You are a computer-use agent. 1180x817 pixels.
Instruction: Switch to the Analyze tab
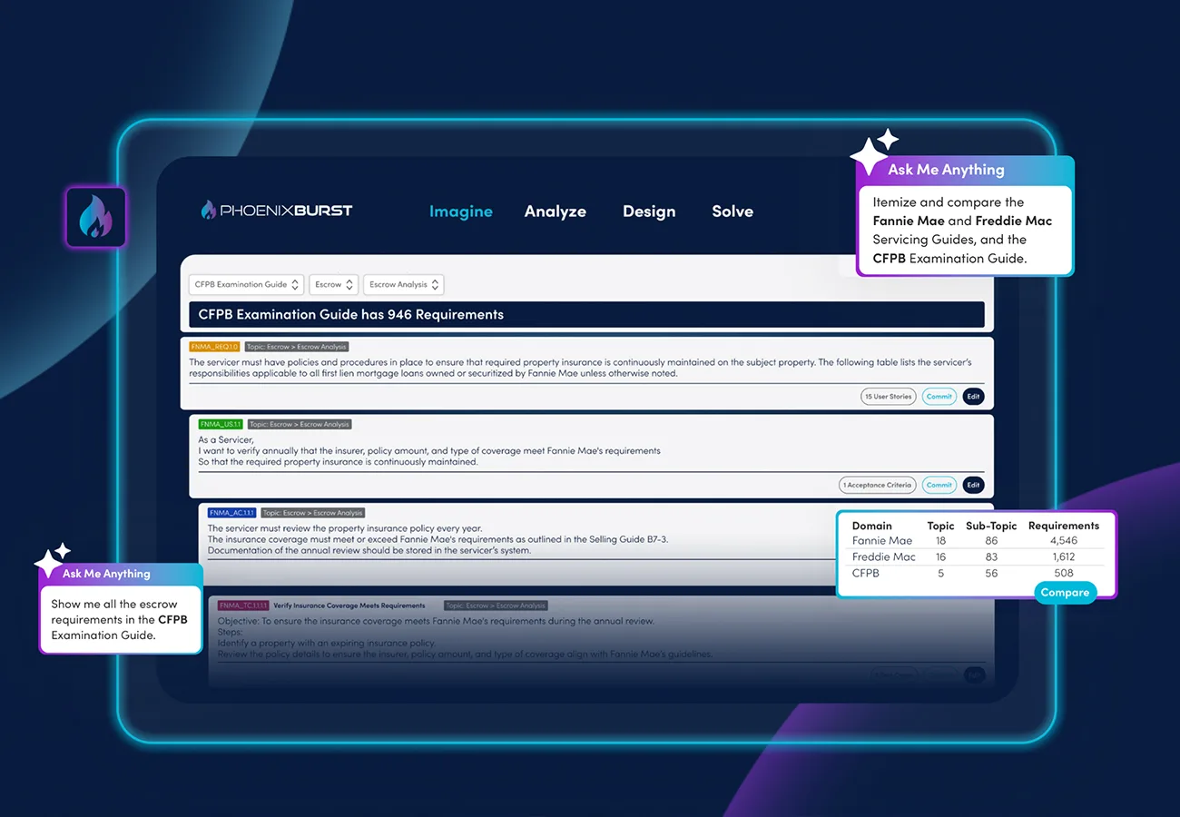pos(556,212)
